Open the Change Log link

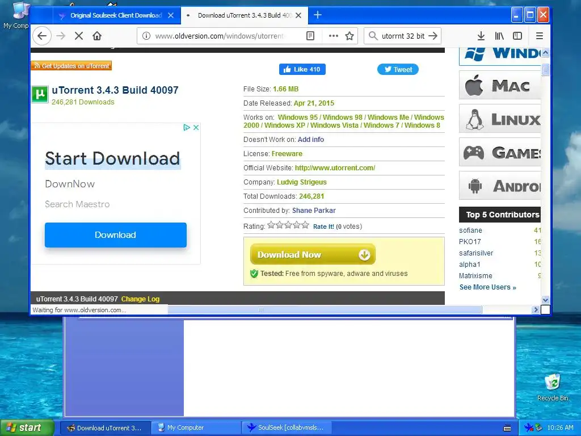140,299
